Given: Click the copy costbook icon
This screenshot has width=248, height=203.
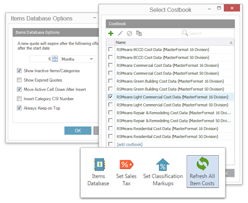Looking at the screenshot, I should click(139, 33).
